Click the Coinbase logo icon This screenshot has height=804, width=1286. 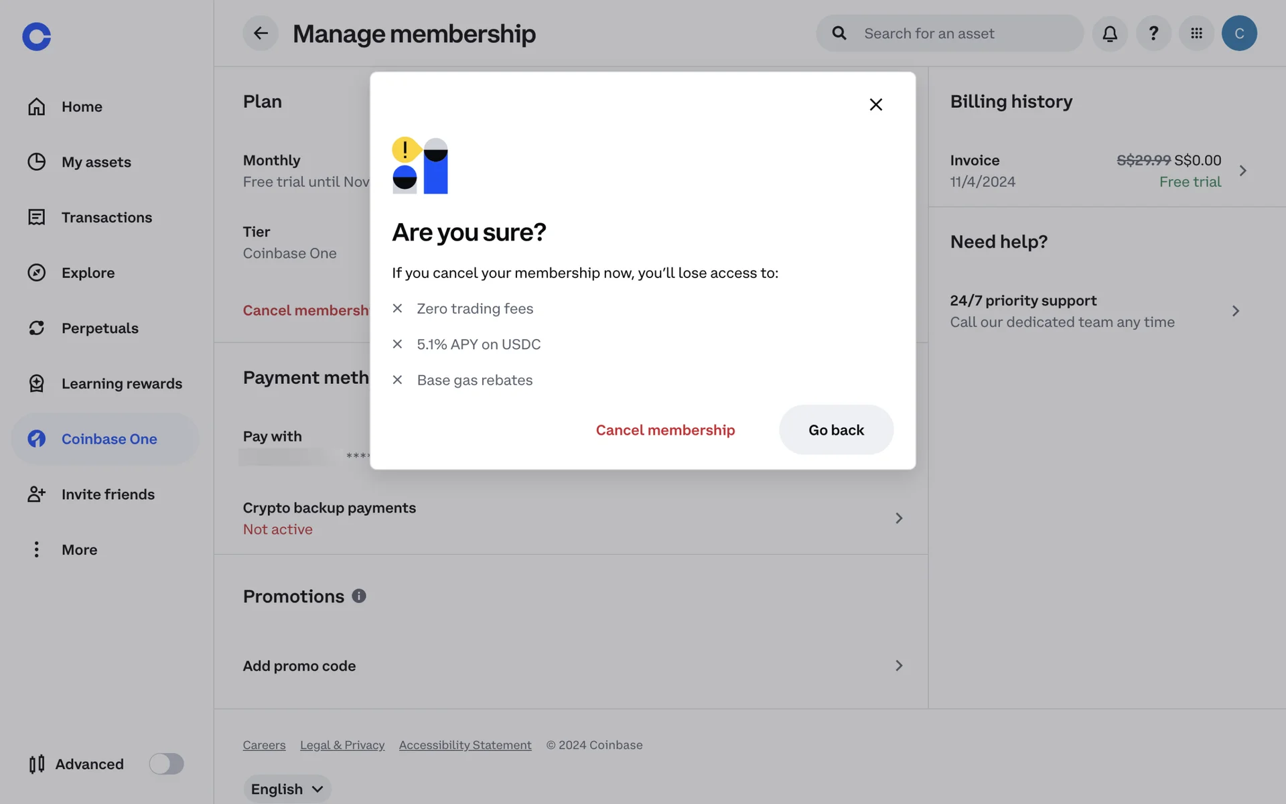tap(36, 36)
